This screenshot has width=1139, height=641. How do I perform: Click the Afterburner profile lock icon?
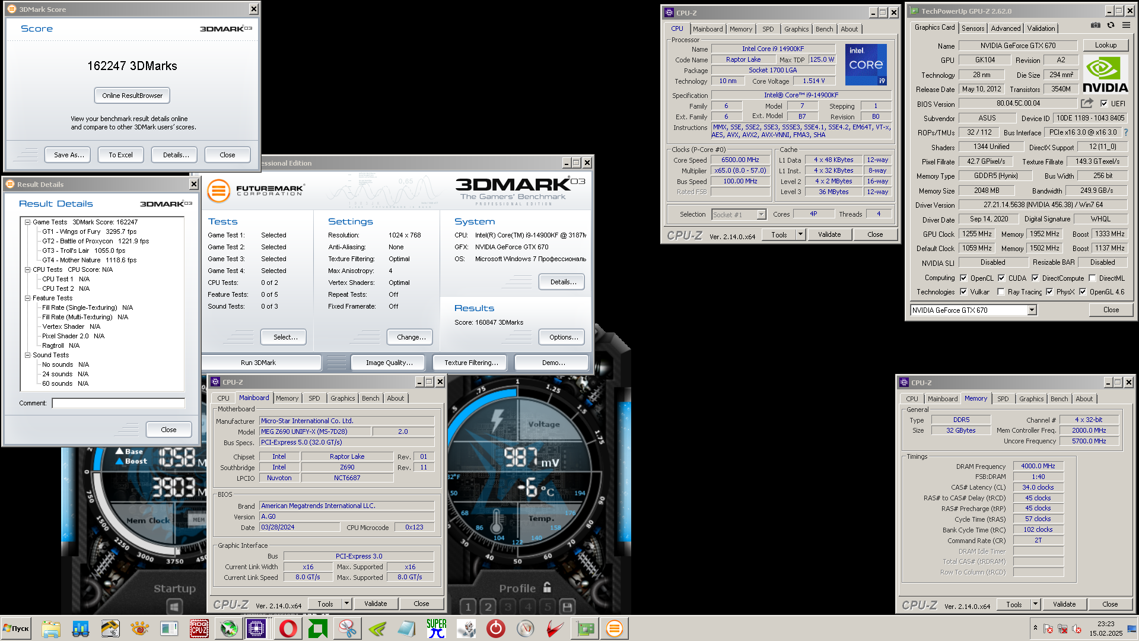pos(547,588)
